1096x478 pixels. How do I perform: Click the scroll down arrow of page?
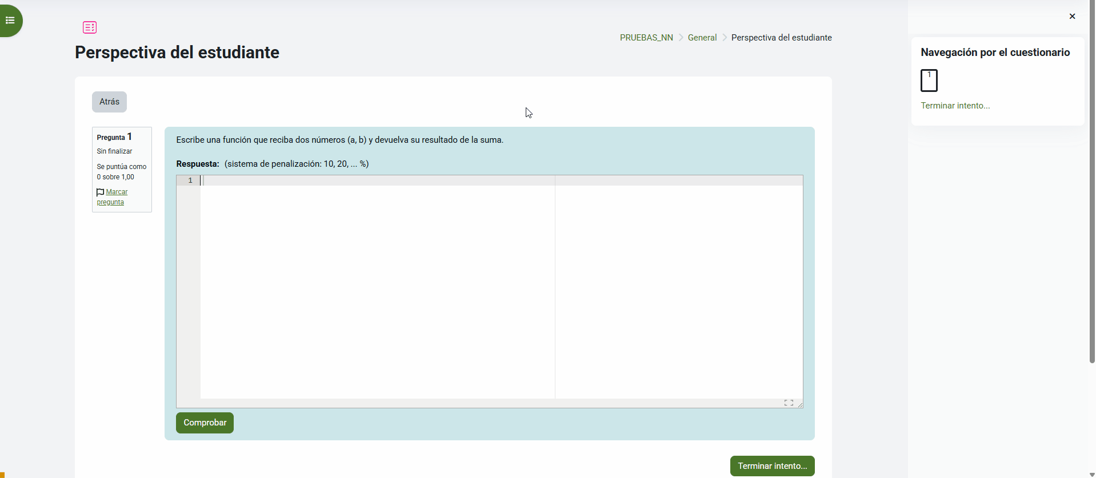tap(1092, 474)
